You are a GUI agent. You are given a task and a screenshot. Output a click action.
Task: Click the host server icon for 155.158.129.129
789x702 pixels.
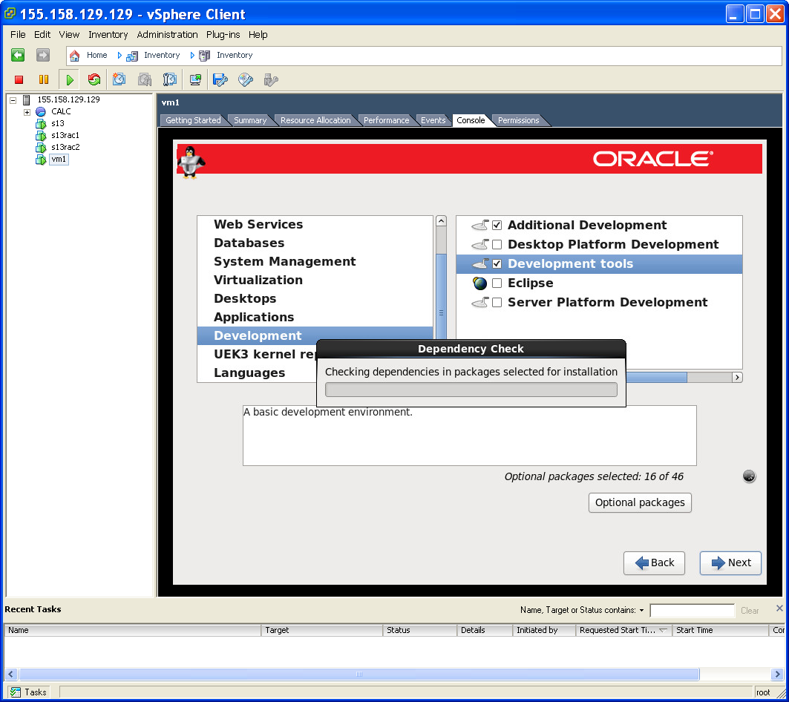coord(27,99)
